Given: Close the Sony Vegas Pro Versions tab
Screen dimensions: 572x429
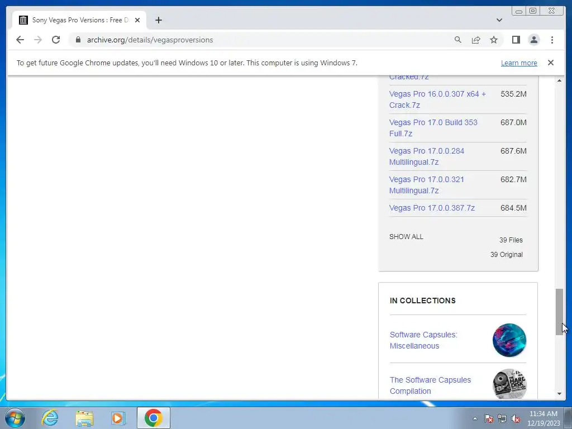Looking at the screenshot, I should click(x=137, y=20).
